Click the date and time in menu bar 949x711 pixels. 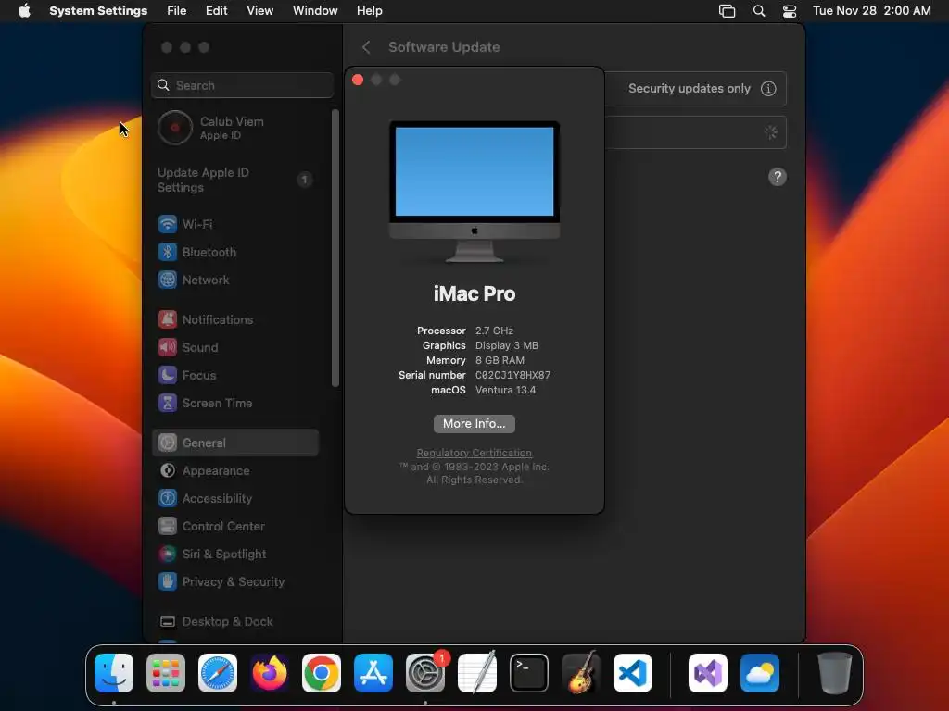point(871,11)
